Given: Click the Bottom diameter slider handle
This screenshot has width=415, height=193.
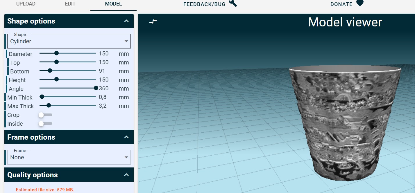Looking at the screenshot, I should tap(50, 71).
